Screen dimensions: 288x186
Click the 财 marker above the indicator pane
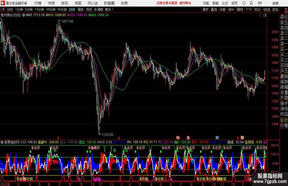click(217, 137)
